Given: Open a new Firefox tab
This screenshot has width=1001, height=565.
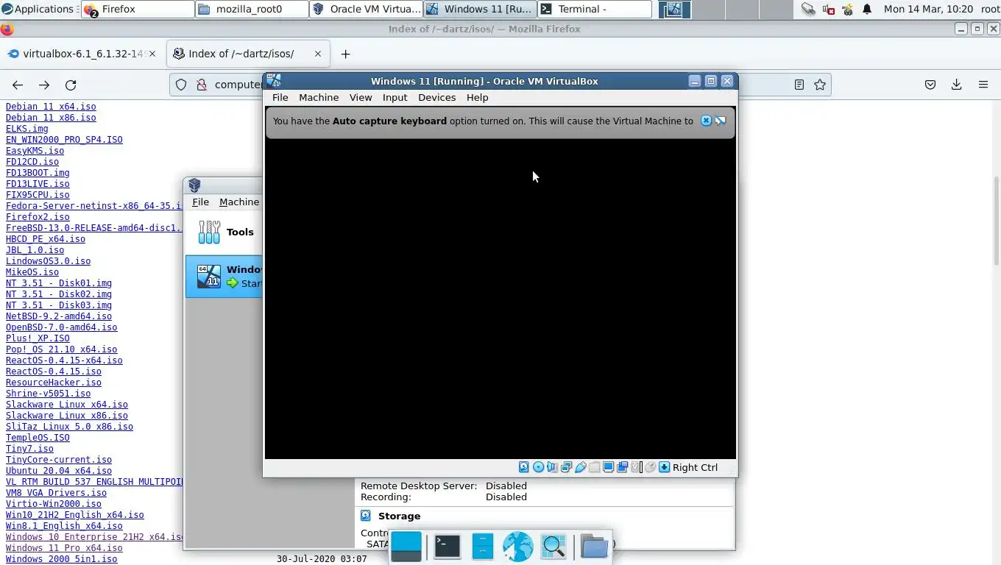Looking at the screenshot, I should 345,54.
